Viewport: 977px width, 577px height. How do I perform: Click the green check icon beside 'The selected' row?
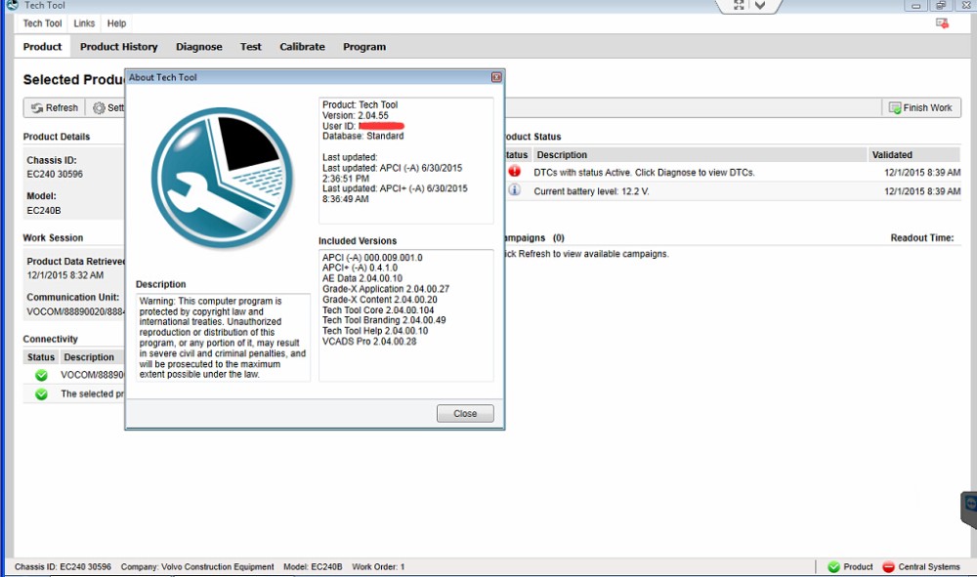[41, 394]
